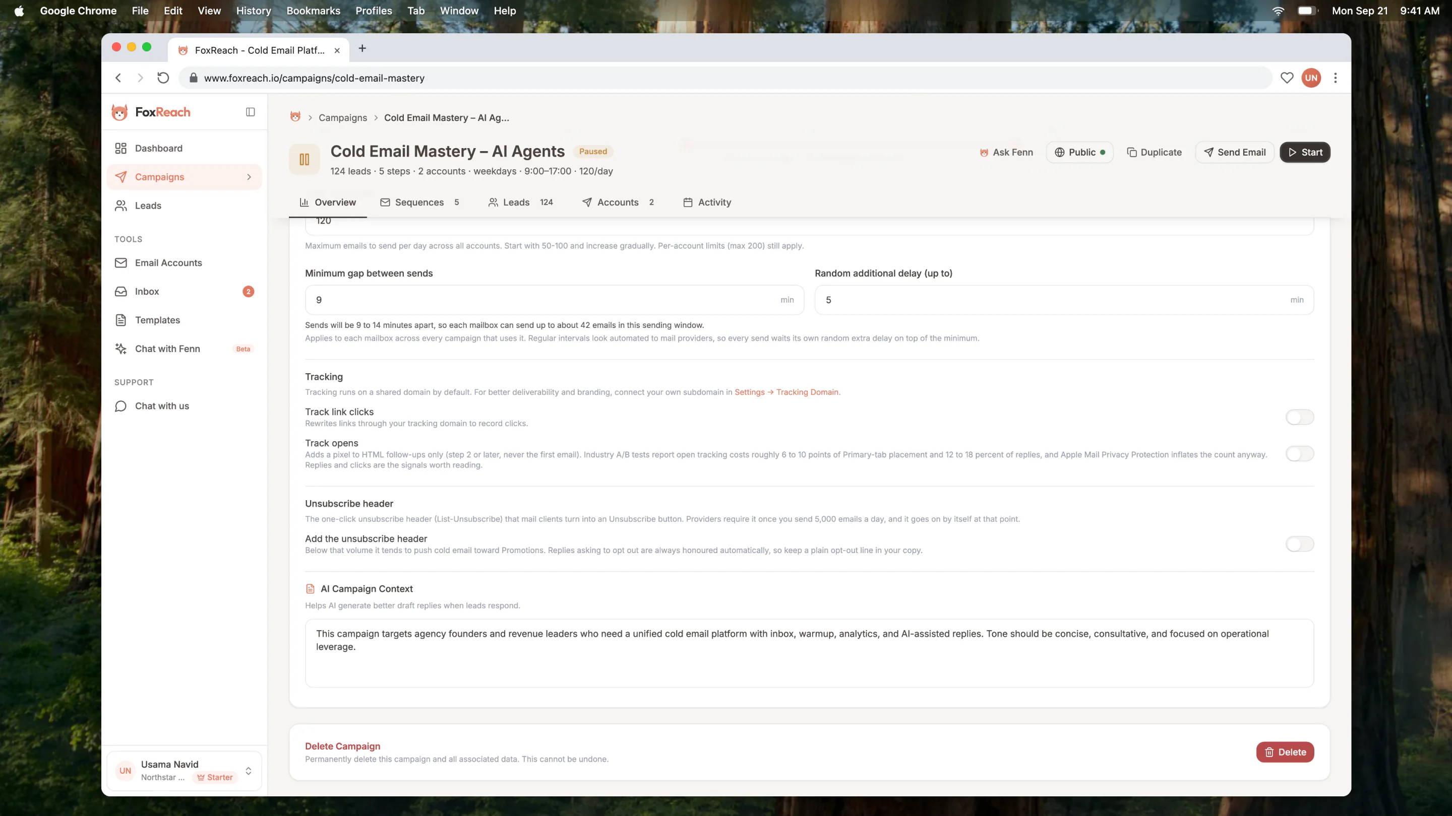The image size is (1452, 816).
Task: Open Leads in the sidebar
Action: 184,206
